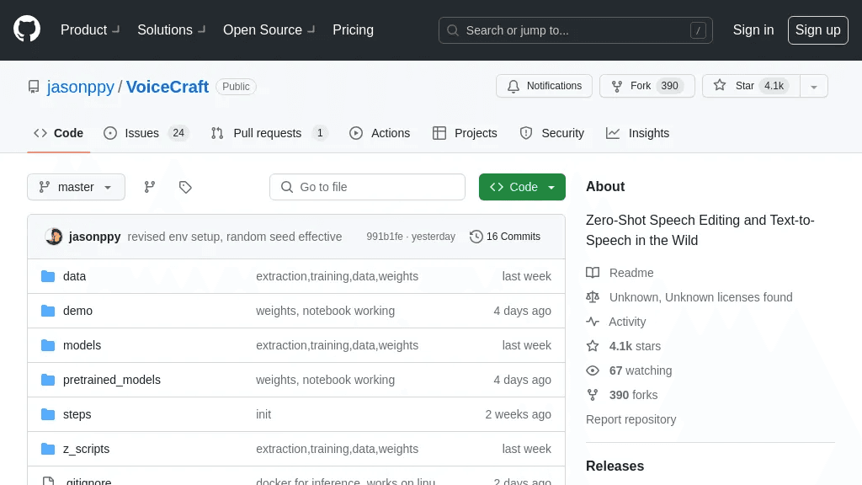
Task: Star the VoiceCraft repository
Action: pos(751,86)
